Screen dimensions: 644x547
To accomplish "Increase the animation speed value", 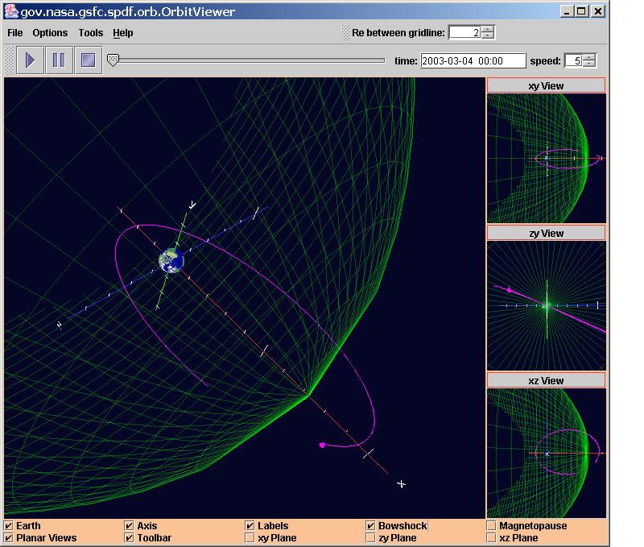I will pyautogui.click(x=589, y=57).
